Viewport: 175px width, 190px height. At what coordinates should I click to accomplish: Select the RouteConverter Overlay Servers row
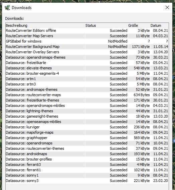tap(87, 52)
